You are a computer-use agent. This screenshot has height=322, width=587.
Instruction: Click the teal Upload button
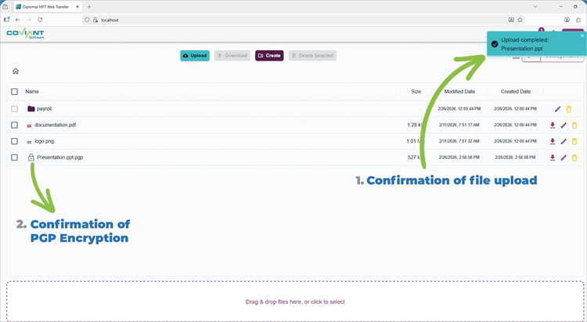point(195,56)
